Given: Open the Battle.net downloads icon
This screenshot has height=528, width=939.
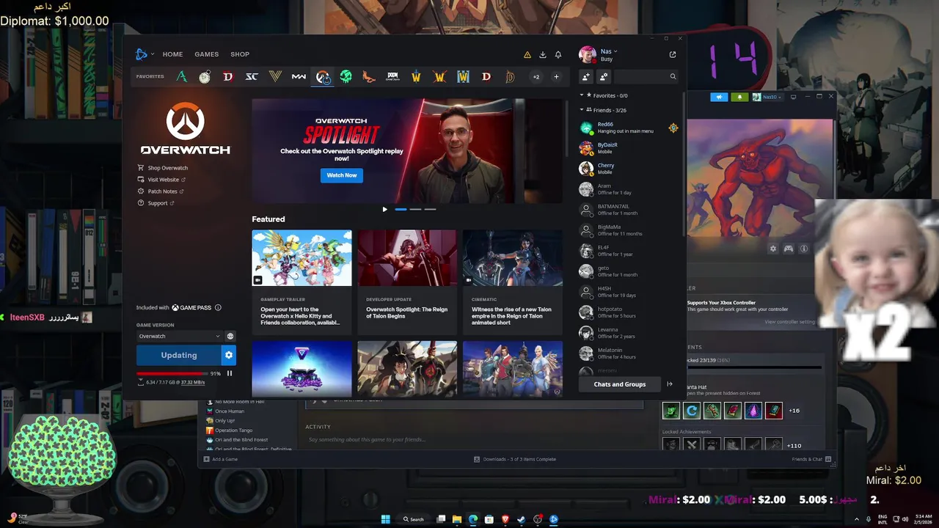Looking at the screenshot, I should point(543,55).
